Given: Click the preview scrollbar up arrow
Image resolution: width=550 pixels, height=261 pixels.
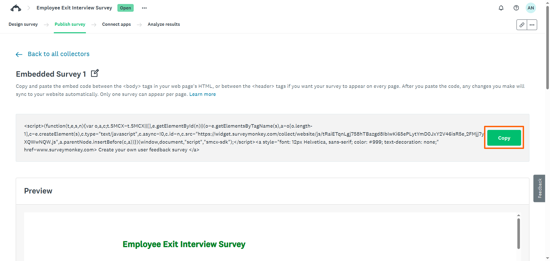Looking at the screenshot, I should tap(519, 215).
